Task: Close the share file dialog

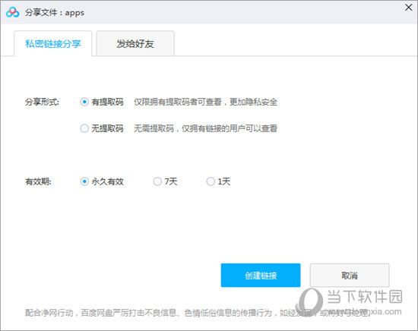Action: point(408,7)
